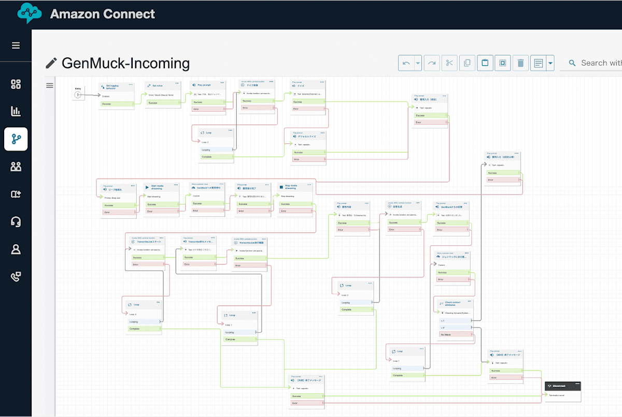Select the Start media streaming block header
622x417 pixels.
click(x=161, y=188)
